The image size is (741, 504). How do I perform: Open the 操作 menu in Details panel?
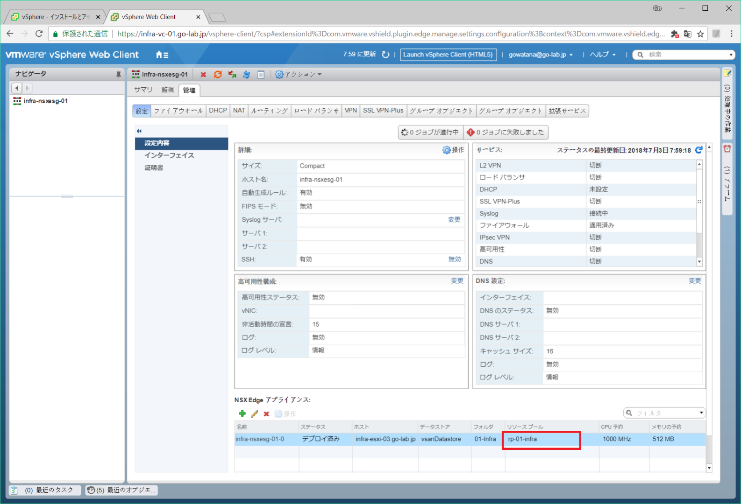click(x=453, y=150)
